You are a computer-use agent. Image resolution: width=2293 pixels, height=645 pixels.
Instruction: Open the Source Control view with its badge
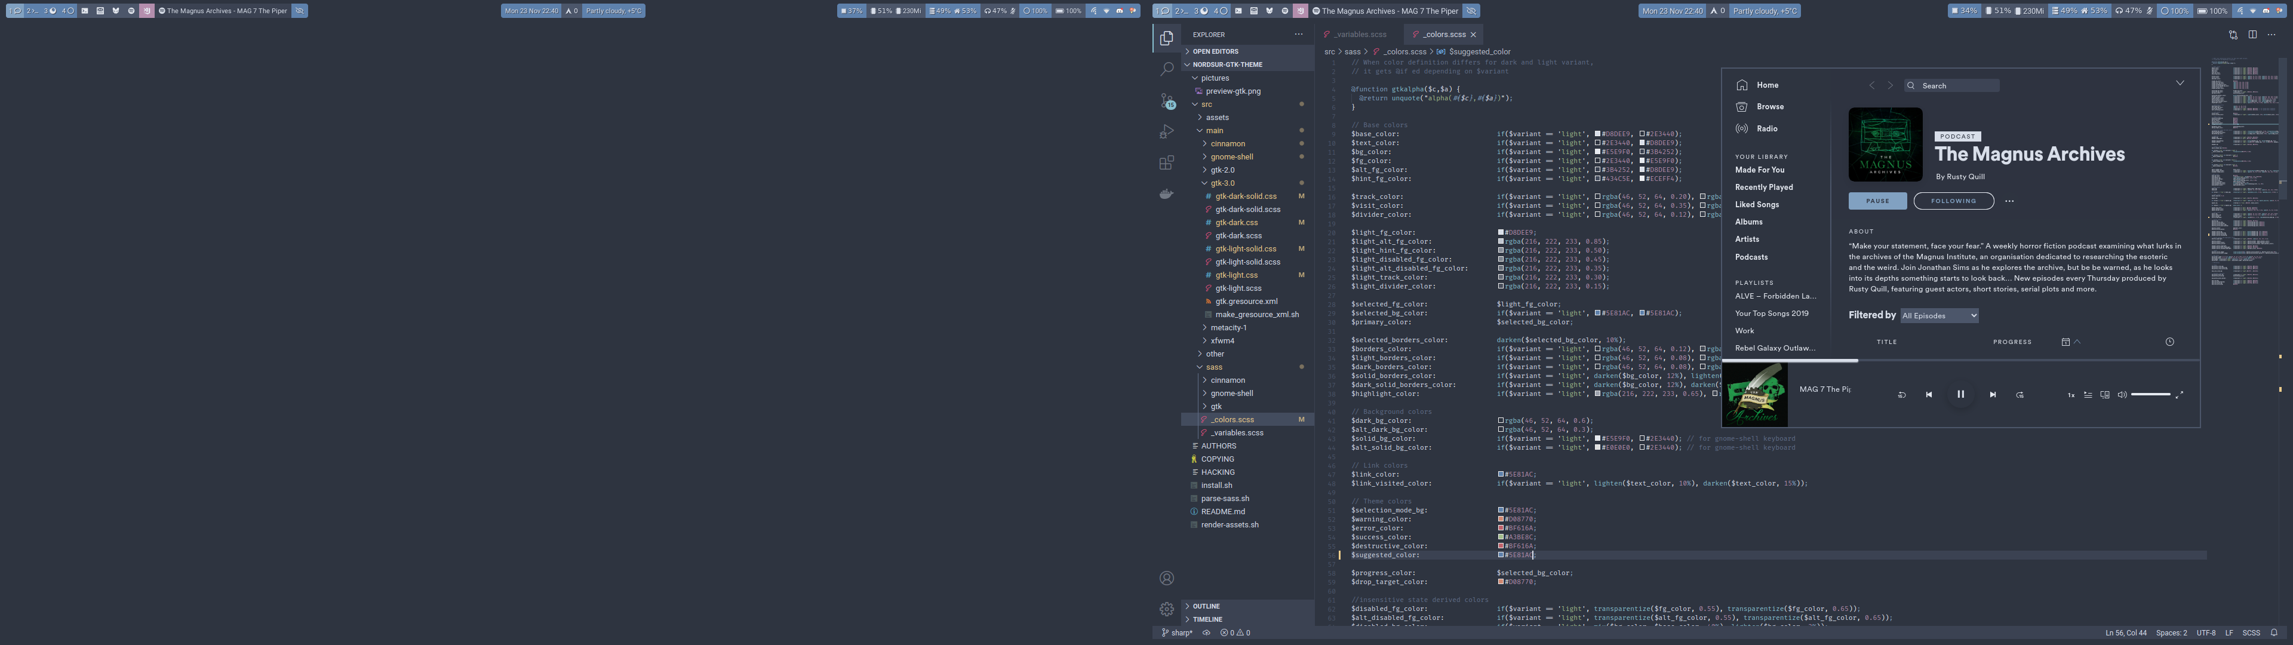tap(1167, 101)
